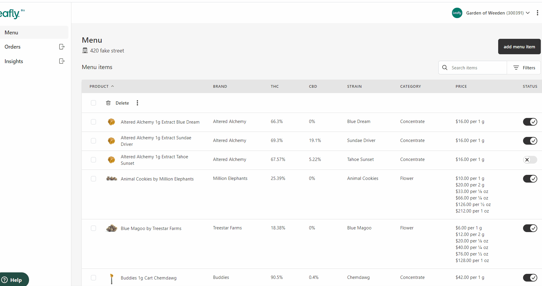Sort by CATEGORY column header
542x286 pixels.
click(410, 86)
